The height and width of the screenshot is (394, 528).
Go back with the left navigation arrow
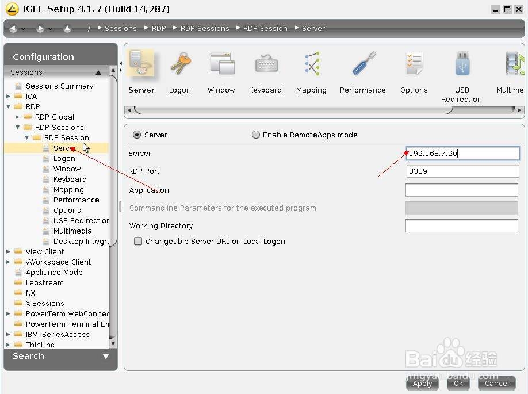13,29
